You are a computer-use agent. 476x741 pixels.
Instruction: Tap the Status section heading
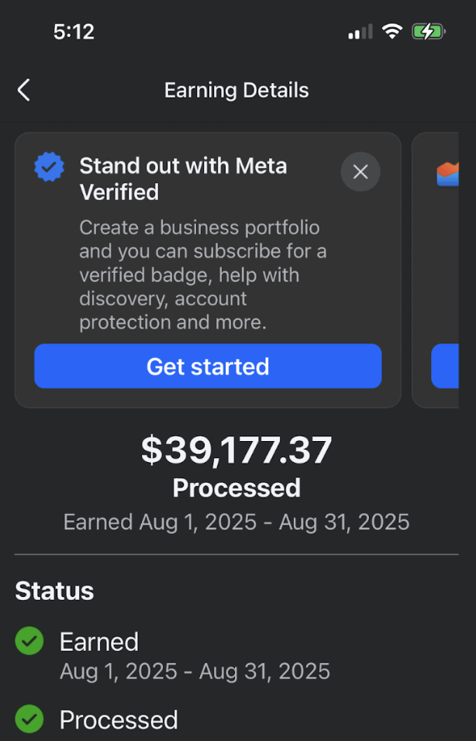coord(54,591)
